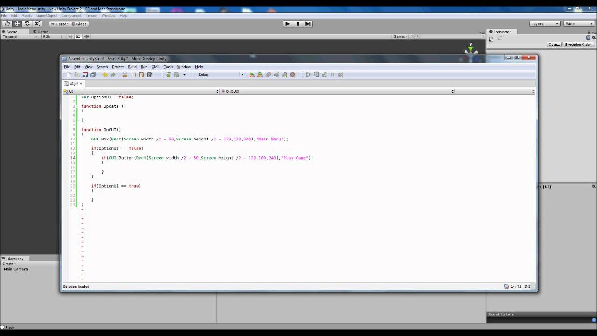Jump to OnGUI via the method navigator
Viewport: 597px width, 336px height.
coord(232,91)
